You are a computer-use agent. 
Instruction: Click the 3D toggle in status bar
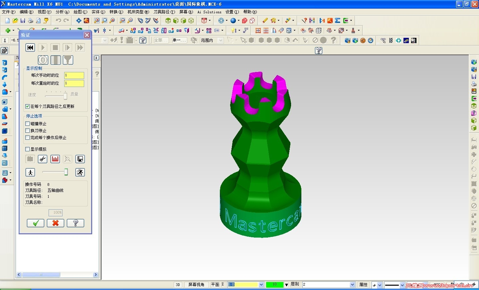[178, 285]
